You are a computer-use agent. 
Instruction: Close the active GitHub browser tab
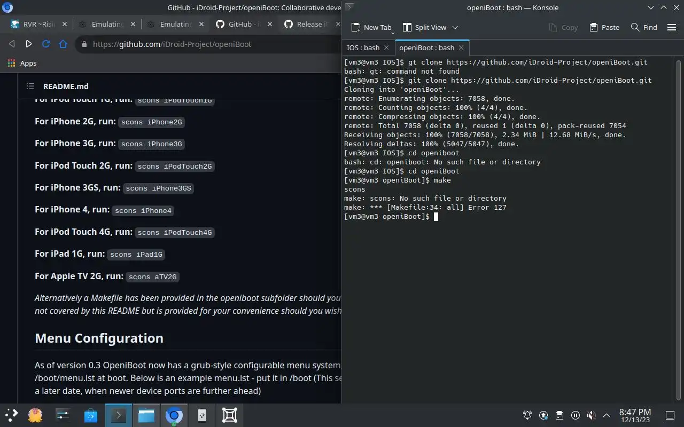pos(270,24)
